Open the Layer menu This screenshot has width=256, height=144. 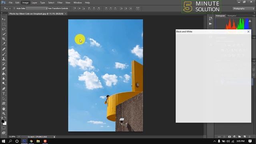click(34, 3)
